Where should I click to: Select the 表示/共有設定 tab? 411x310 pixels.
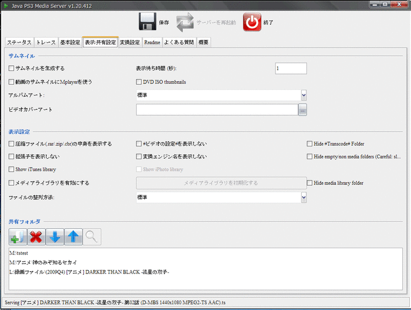coord(100,42)
